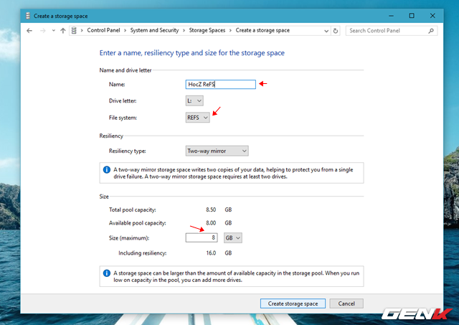Close the Create a storage space window
Image resolution: width=459 pixels, height=325 pixels.
tap(432, 16)
